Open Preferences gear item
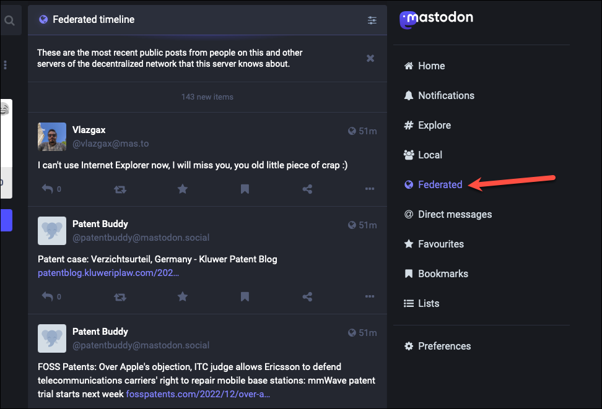This screenshot has width=602, height=409. (x=437, y=346)
